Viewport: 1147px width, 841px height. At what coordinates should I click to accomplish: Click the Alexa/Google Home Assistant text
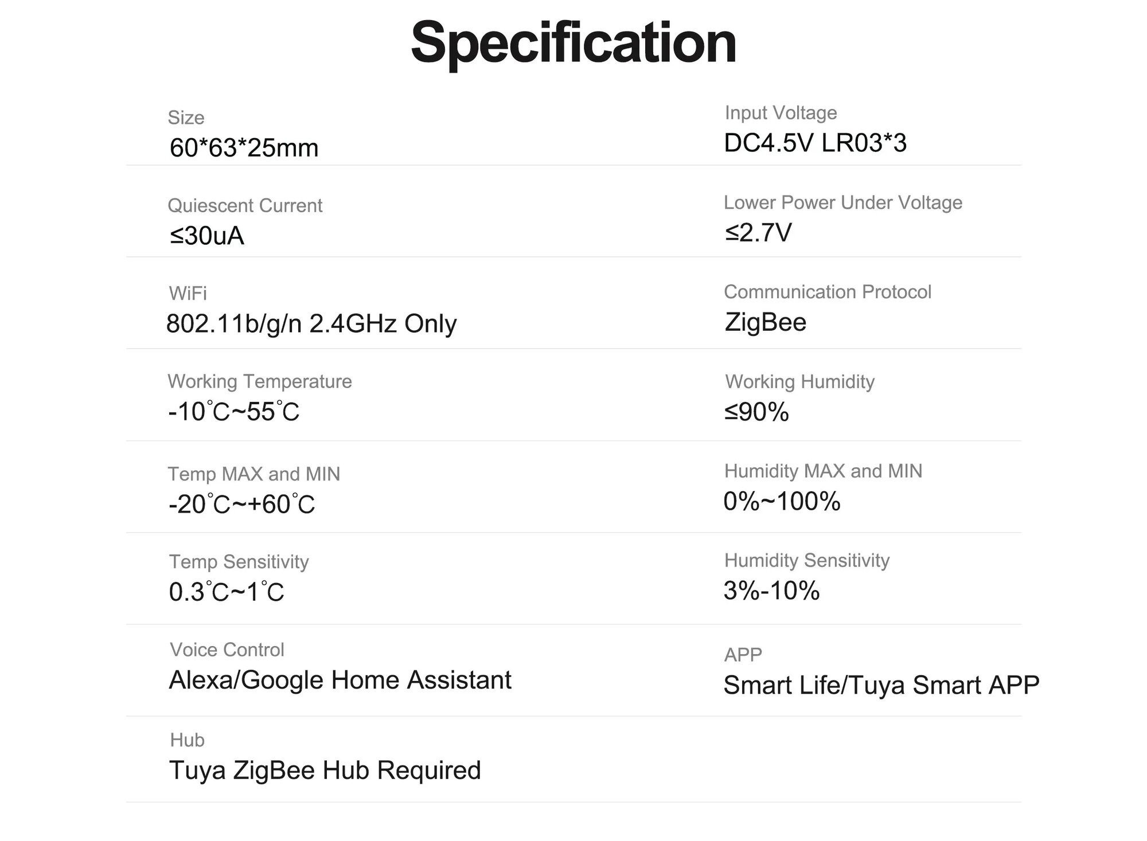tap(340, 680)
